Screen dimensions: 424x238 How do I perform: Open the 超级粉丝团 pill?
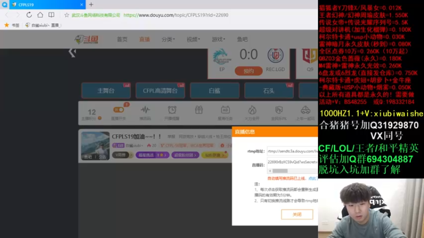tap(185, 155)
